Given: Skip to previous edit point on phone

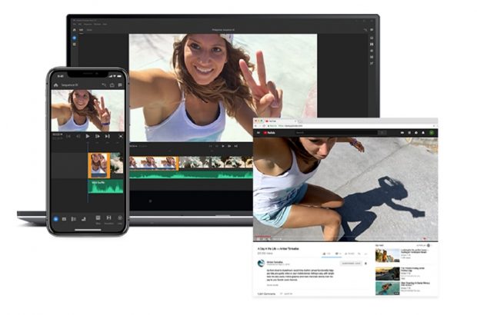Looking at the screenshot, I should coord(68,137).
